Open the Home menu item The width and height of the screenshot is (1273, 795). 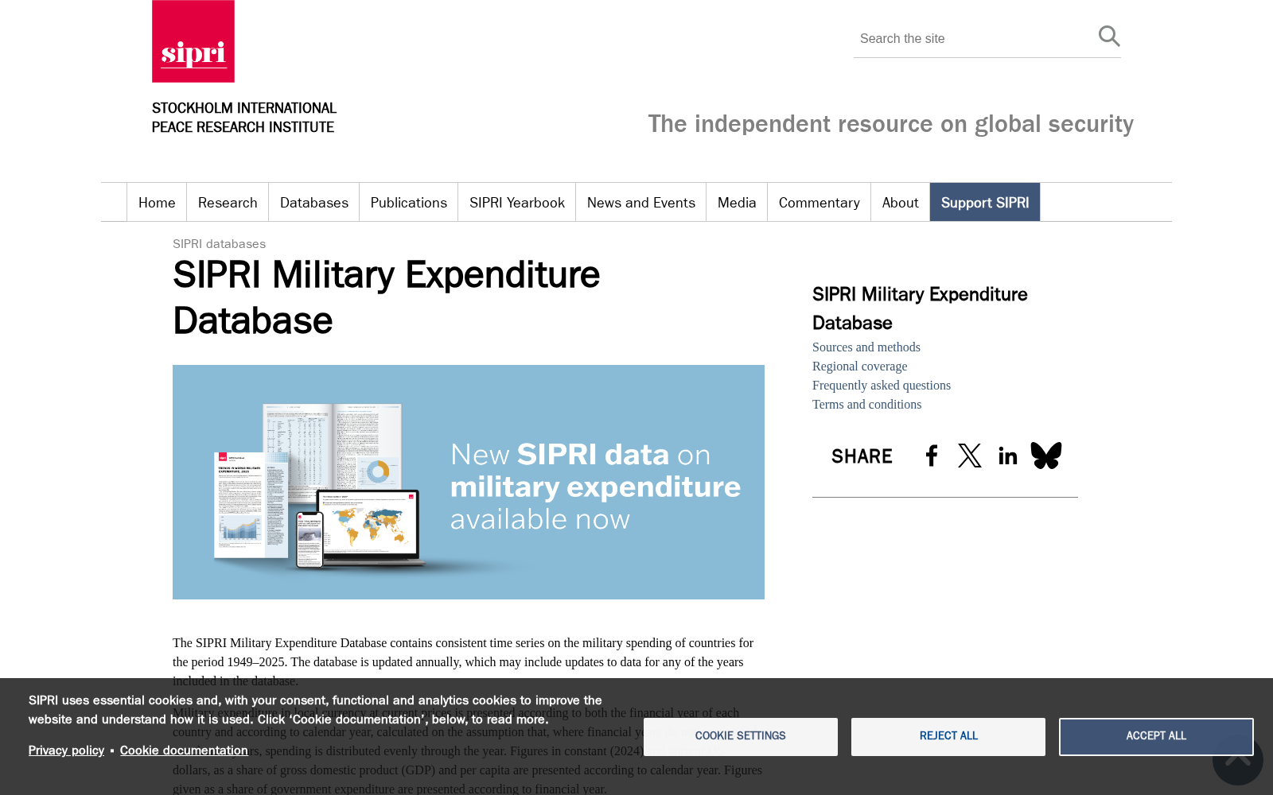pyautogui.click(x=157, y=203)
